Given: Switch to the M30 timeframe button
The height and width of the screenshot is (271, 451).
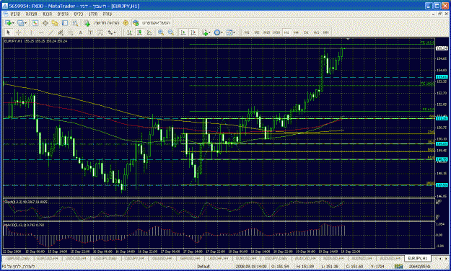Looking at the screenshot, I should 276,32.
